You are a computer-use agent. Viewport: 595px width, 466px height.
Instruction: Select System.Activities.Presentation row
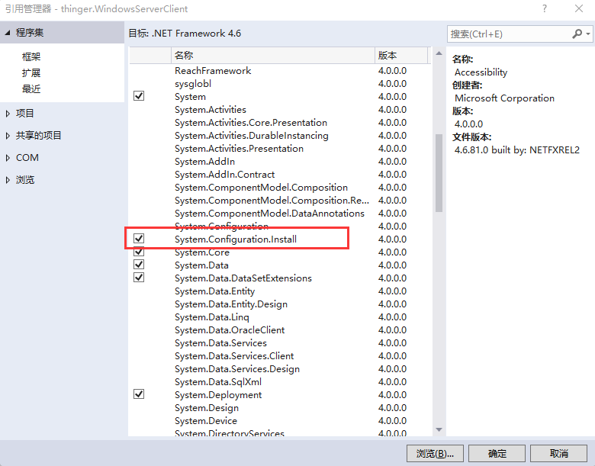(x=280, y=149)
